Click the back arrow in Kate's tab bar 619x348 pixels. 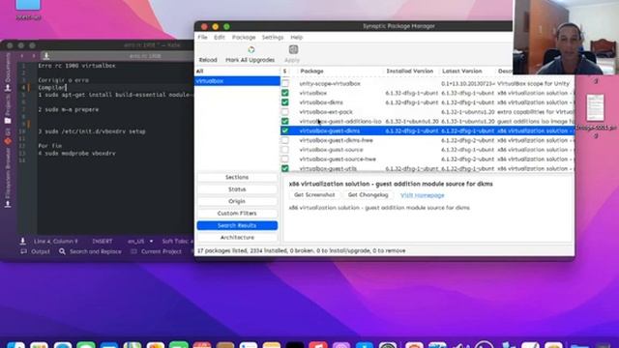[x=22, y=56]
